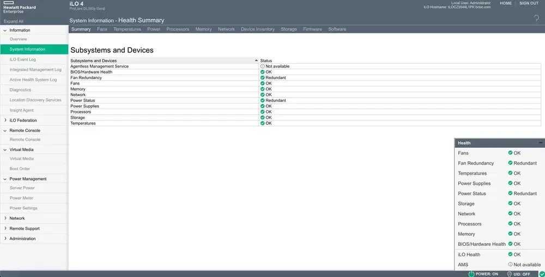Collapse the Power Management section chevron

(x=5, y=179)
